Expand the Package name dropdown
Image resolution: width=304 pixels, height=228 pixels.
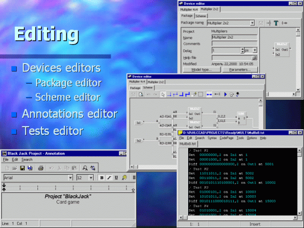coord(252,23)
